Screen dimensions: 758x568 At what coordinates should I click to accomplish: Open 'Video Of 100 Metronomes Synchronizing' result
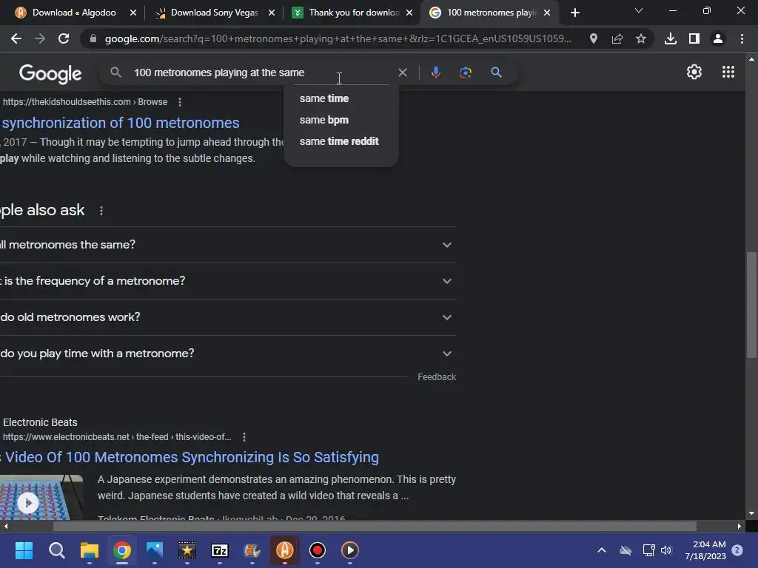point(190,457)
